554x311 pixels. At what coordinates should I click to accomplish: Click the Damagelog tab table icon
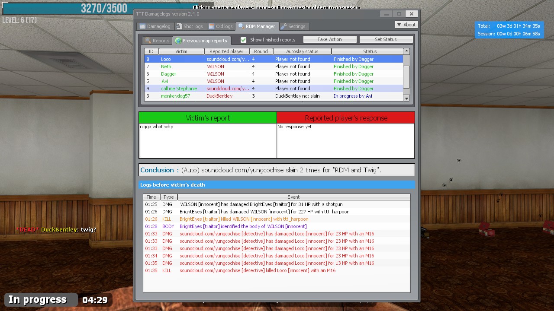click(x=142, y=26)
